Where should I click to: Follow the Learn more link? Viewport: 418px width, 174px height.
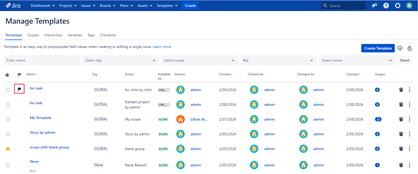point(162,47)
